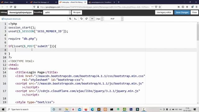Screen dimensions: 199x112
Task: Click the browser forward arrow
Action: (x=7, y=7)
